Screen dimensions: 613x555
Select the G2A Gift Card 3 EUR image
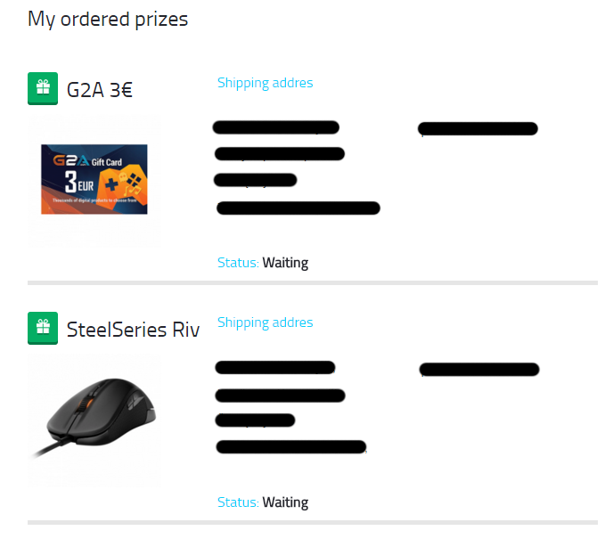[x=94, y=179]
